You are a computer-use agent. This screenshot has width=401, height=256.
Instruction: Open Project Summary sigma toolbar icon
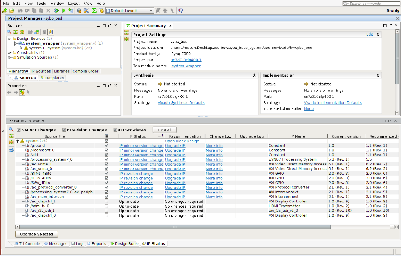pyautogui.click(x=94, y=11)
